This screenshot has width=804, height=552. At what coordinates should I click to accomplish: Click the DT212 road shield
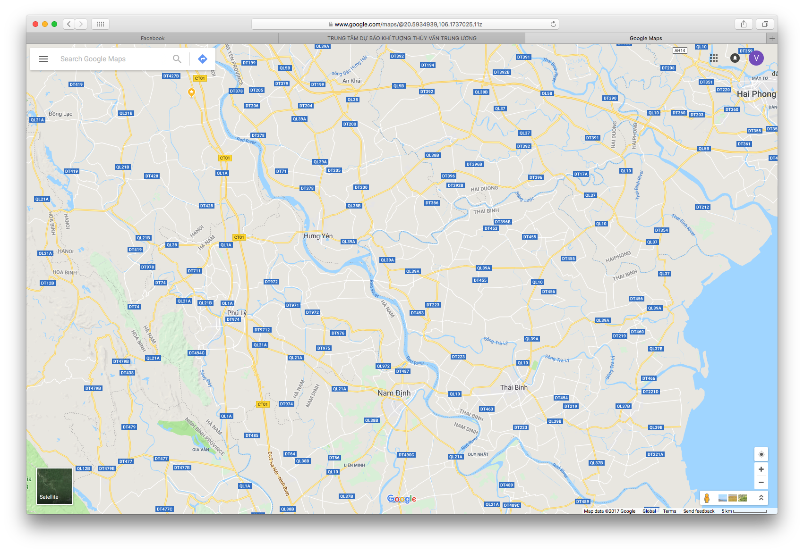click(702, 207)
